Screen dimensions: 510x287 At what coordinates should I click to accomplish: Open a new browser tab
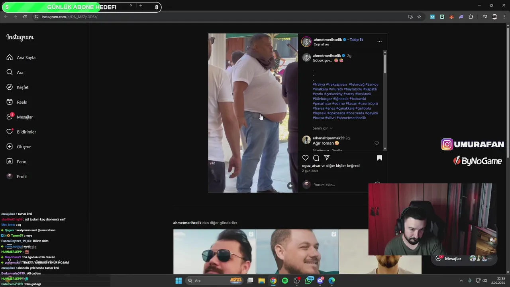click(x=141, y=6)
